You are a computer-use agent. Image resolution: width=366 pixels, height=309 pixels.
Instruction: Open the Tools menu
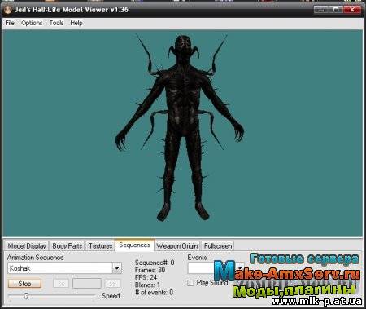[56, 23]
